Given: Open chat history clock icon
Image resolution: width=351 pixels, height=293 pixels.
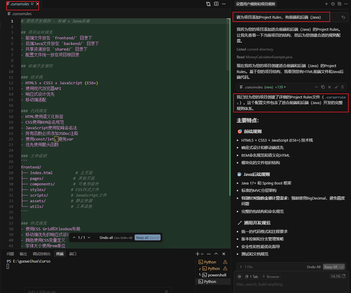Looking at the screenshot, I should tap(333, 4).
